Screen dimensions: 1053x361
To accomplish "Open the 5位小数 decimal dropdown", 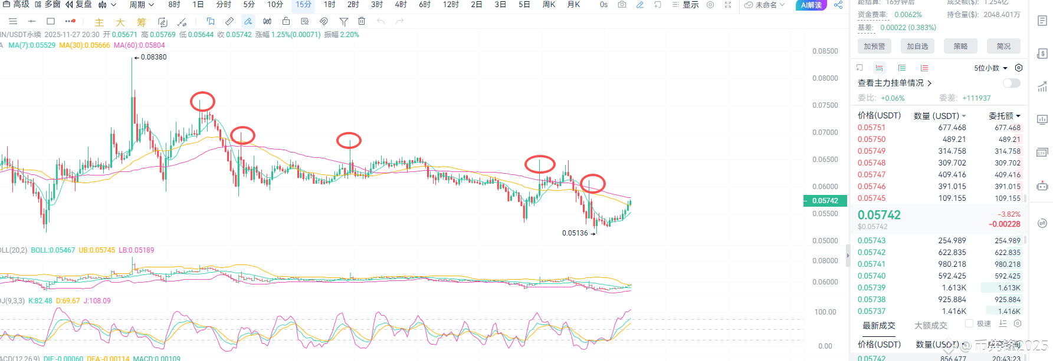I will tap(990, 68).
